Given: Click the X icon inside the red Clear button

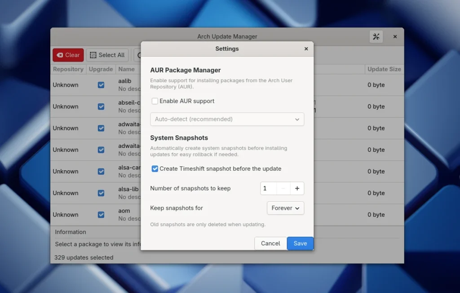Looking at the screenshot, I should coord(60,55).
